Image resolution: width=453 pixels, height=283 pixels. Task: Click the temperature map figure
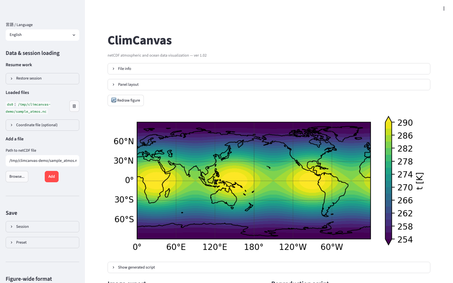(x=254, y=181)
